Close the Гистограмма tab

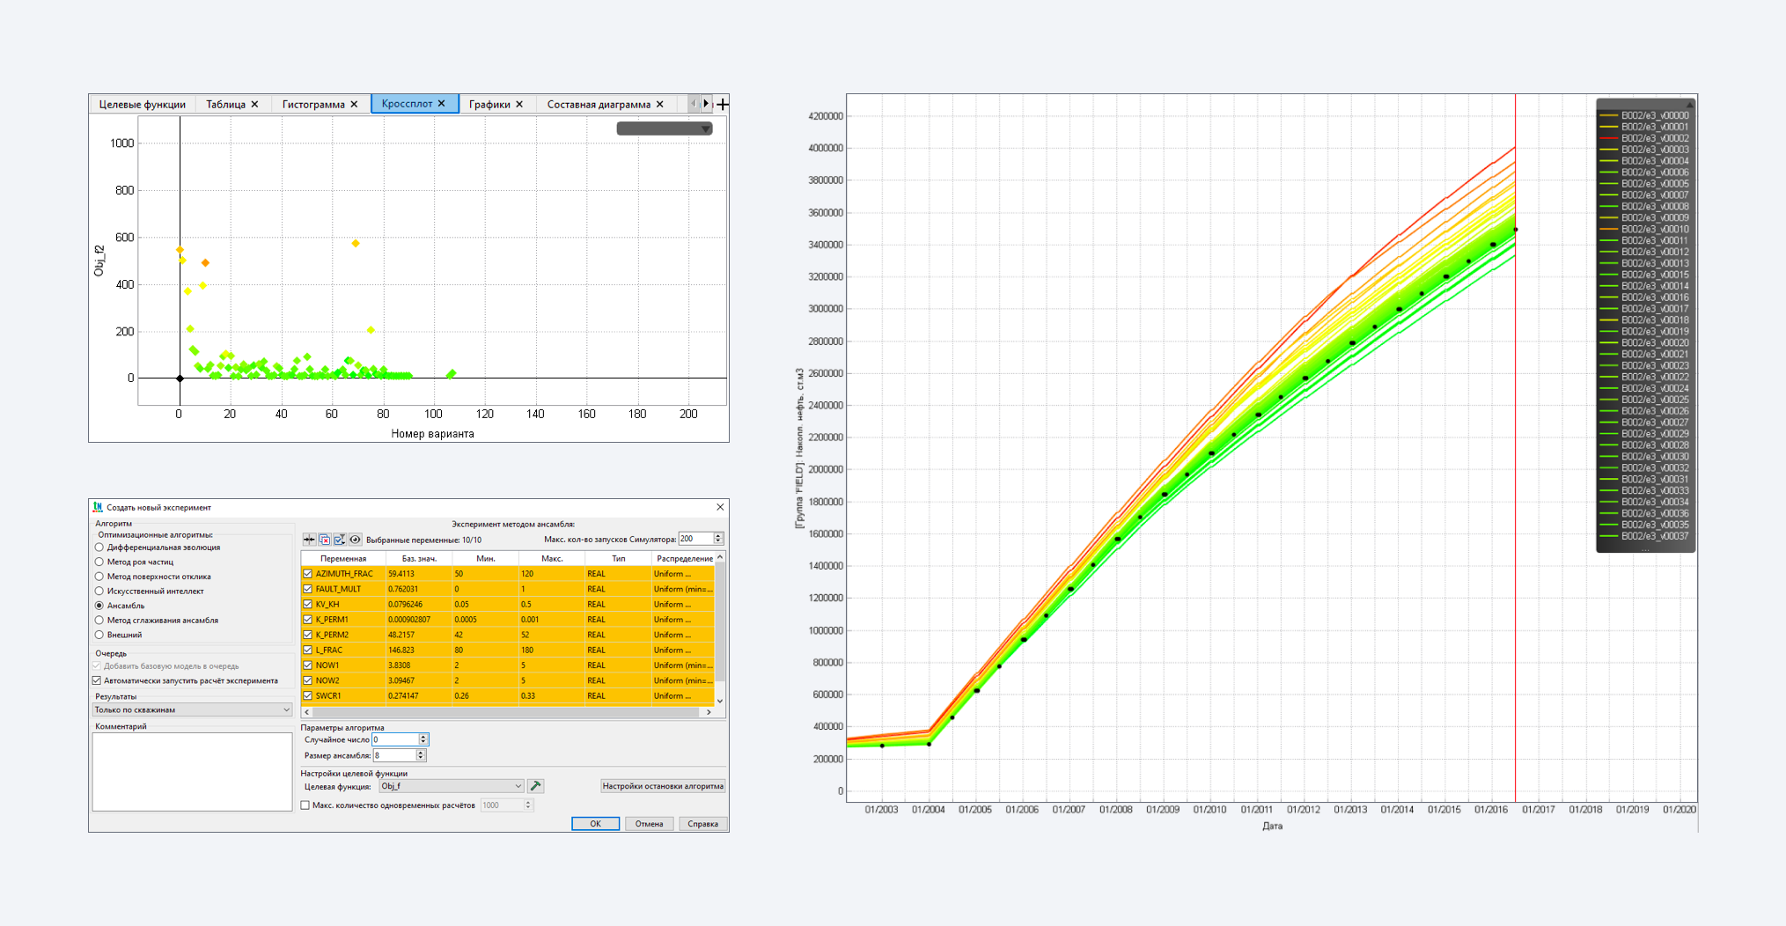[354, 104]
